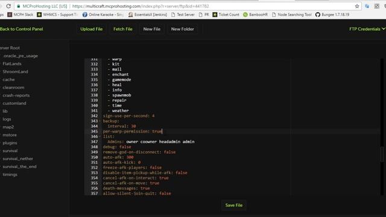The width and height of the screenshot is (386, 217).
Task: Open the .oracle_jre_usage folder
Action: (21, 56)
